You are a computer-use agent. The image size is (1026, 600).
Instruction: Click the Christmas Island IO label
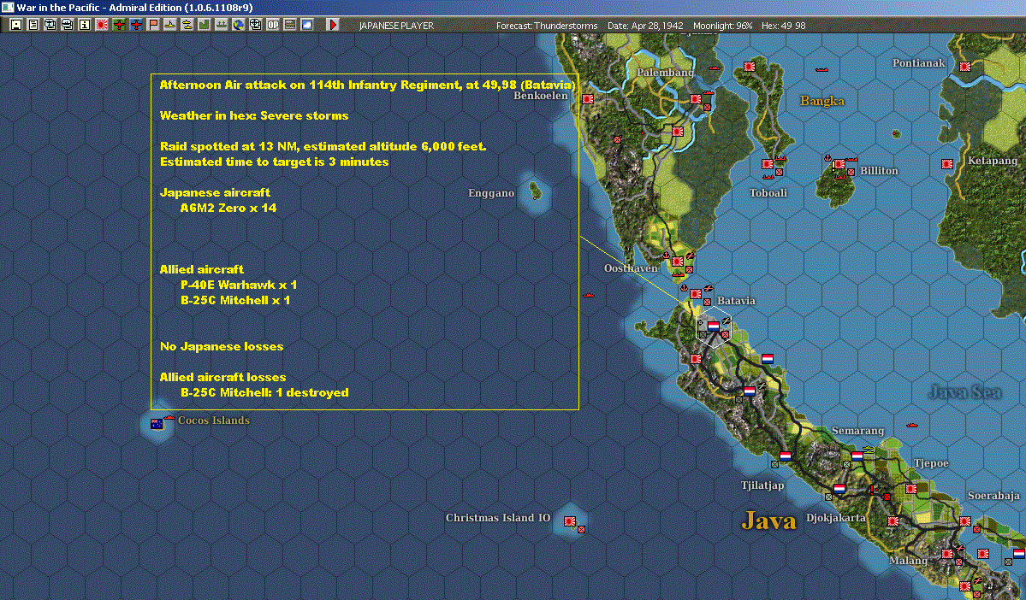click(498, 518)
